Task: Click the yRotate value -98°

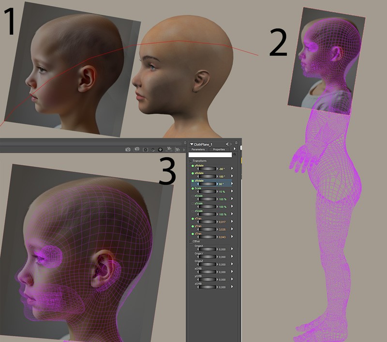Action: click(222, 169)
